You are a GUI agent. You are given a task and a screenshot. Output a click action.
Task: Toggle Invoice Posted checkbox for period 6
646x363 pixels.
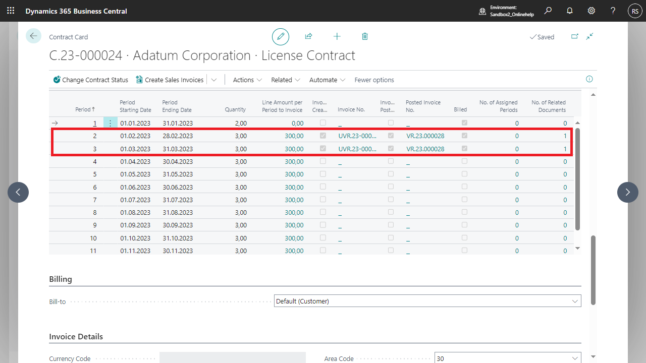[x=391, y=187]
